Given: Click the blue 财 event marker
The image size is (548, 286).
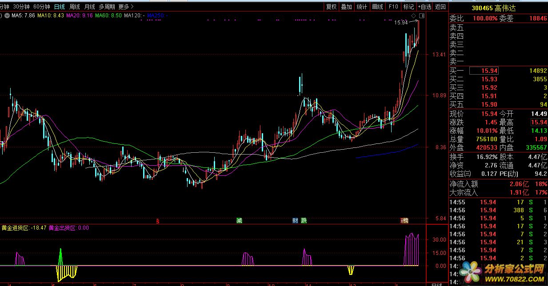Looking at the screenshot, I should (296, 220).
